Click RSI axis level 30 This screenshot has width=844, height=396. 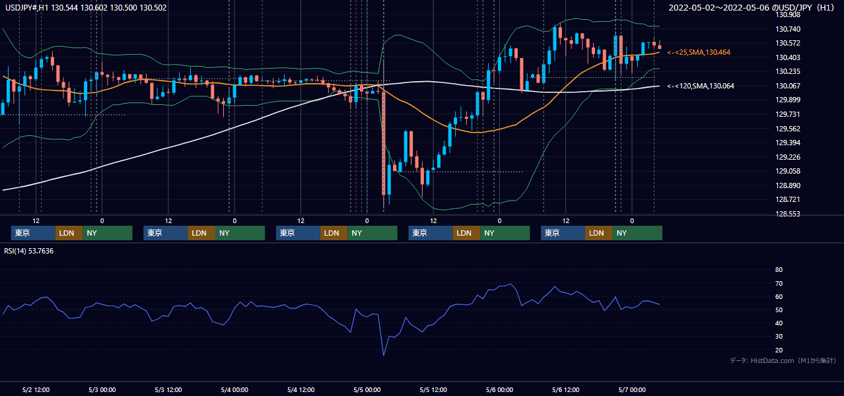point(779,337)
